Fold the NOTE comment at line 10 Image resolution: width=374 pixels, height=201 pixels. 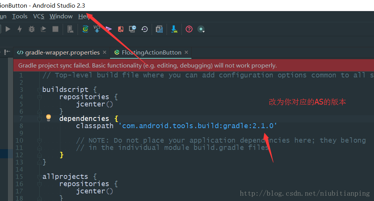(x=39, y=140)
